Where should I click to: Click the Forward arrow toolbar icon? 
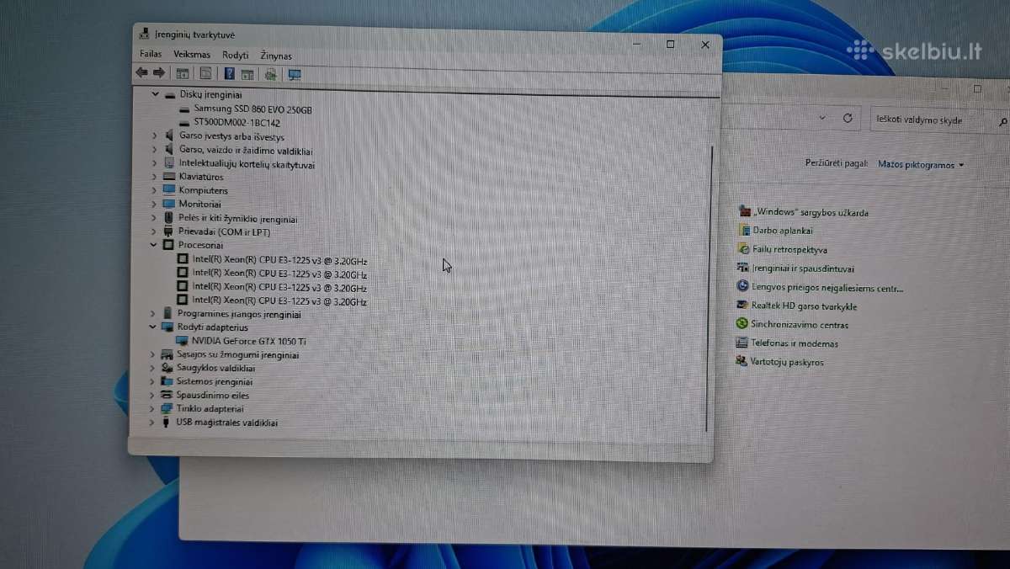[x=158, y=73]
